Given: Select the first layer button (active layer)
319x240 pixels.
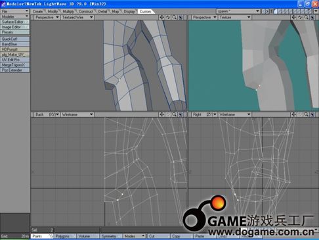Looking at the screenshot, I should (276, 11).
